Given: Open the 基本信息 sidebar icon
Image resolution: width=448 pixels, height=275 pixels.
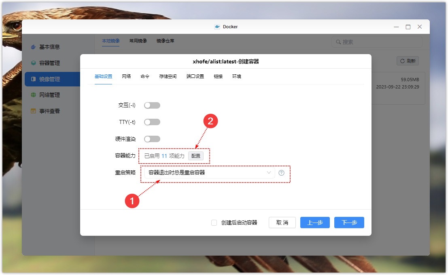Looking at the screenshot, I should click(34, 47).
